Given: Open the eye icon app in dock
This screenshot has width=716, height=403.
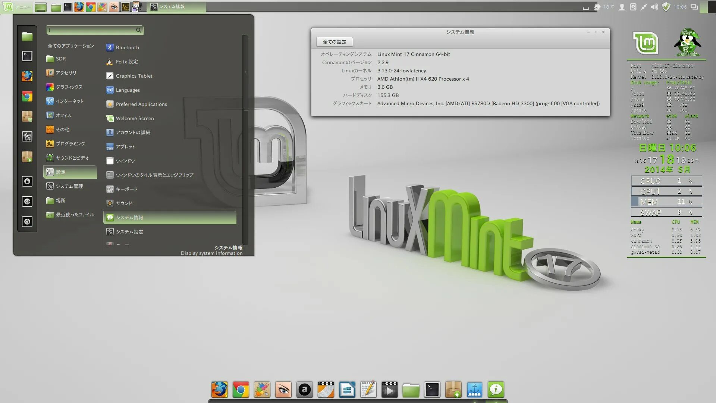Looking at the screenshot, I should click(283, 390).
